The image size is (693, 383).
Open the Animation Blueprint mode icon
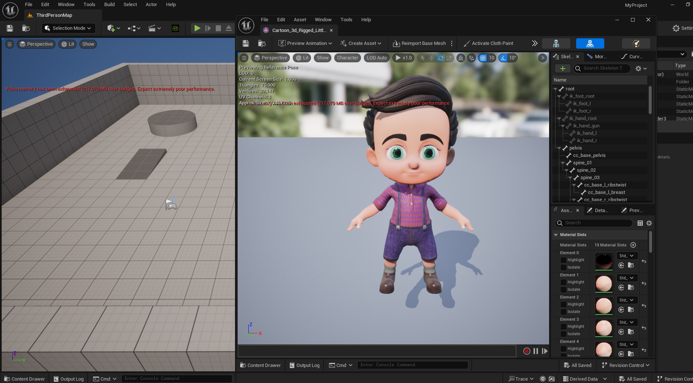pos(636,44)
